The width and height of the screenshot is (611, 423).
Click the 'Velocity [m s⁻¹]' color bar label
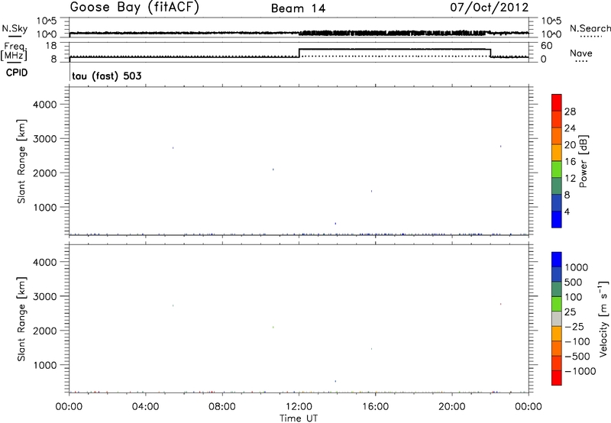[x=603, y=318]
